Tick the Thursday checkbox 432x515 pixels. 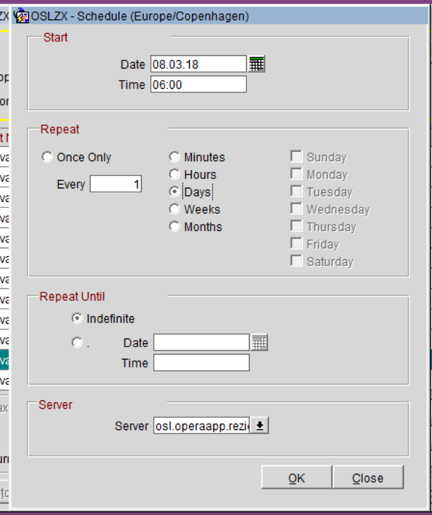296,226
